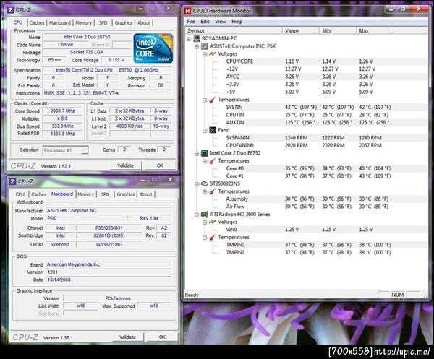Click the Fans icon in sensor tree

[212, 130]
